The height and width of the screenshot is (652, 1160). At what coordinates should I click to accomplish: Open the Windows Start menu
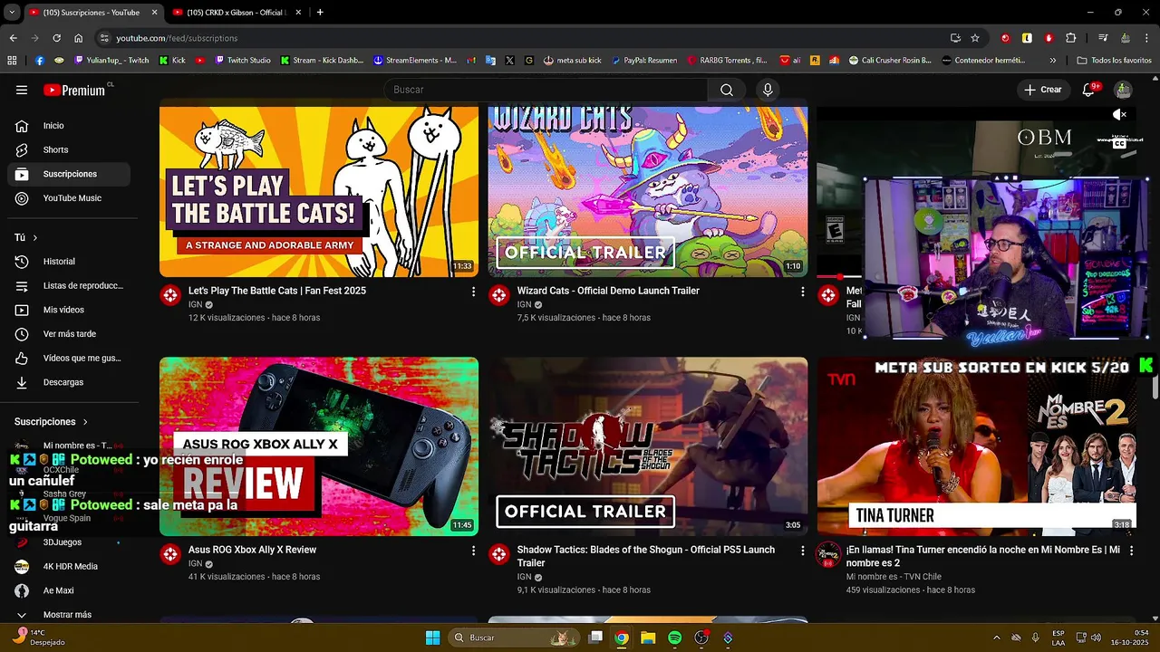[x=433, y=638]
